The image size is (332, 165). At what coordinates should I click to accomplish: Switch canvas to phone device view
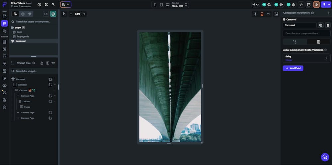[155, 5]
